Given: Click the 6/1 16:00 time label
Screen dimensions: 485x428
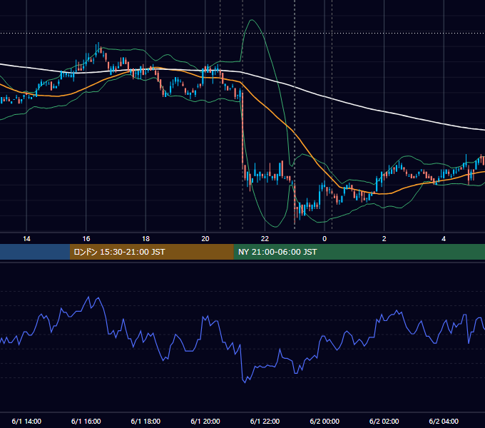Looking at the screenshot, I should click(x=86, y=421).
